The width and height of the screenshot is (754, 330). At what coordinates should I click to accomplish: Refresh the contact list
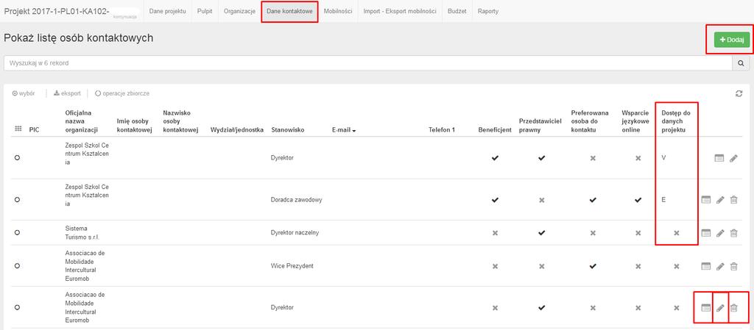point(739,93)
